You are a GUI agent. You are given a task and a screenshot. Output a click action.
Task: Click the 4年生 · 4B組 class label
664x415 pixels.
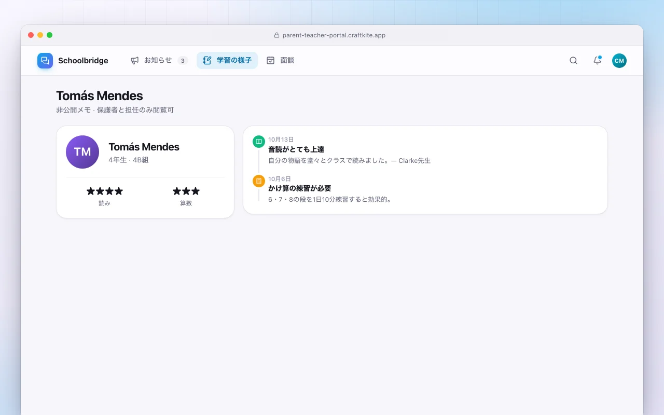129,160
